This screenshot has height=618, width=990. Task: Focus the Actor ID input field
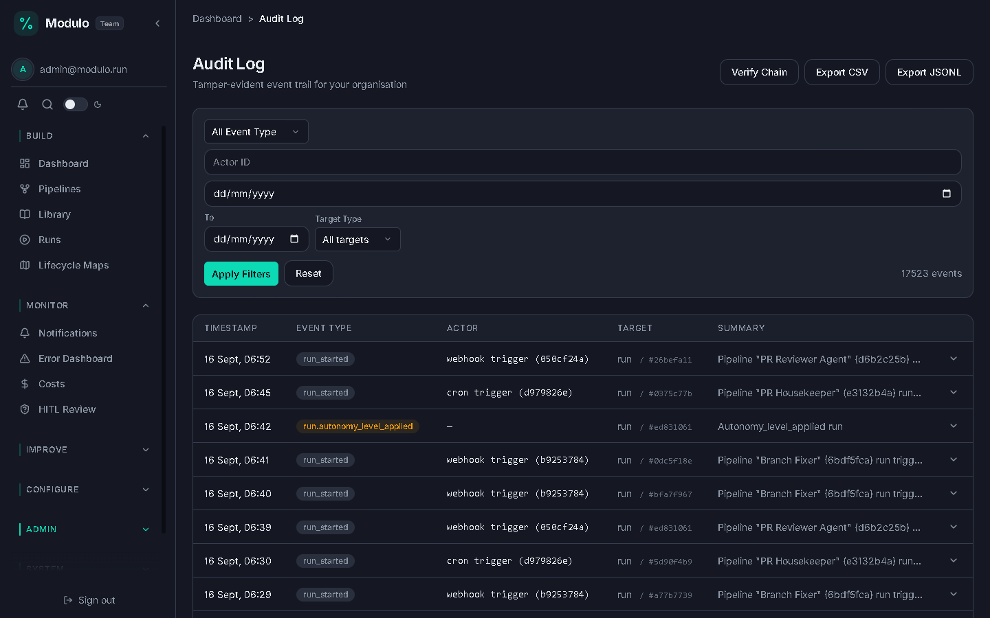click(x=583, y=162)
